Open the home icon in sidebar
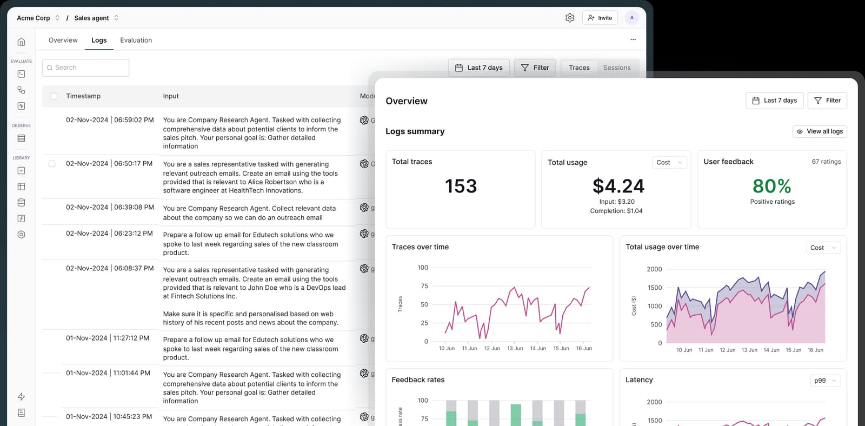The height and width of the screenshot is (426, 865). (21, 42)
